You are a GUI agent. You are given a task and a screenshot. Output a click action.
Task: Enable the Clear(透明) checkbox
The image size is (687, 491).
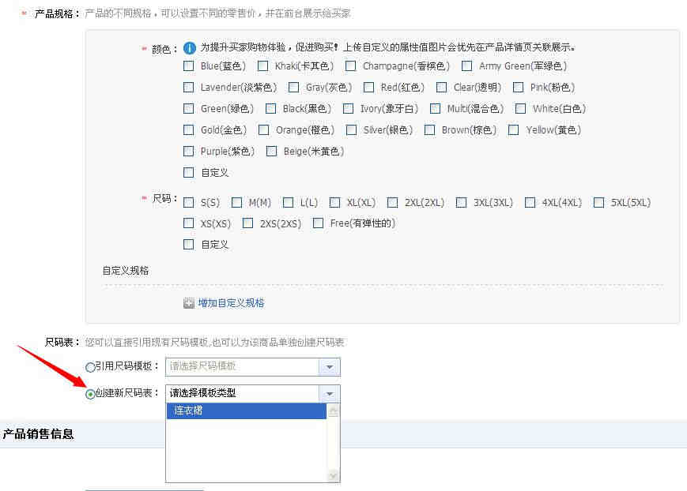(x=442, y=88)
